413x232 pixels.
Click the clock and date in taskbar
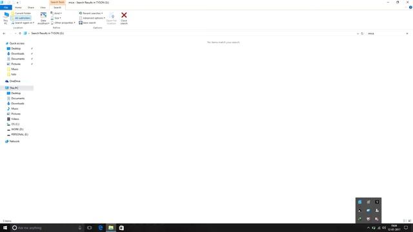(x=394, y=227)
